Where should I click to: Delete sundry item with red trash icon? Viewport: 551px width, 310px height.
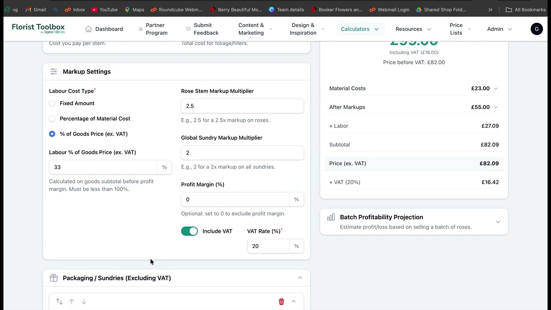pos(282,302)
